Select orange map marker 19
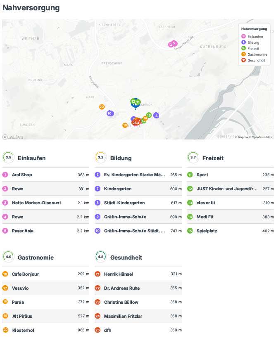This screenshot has height=338, width=276. pos(125,125)
